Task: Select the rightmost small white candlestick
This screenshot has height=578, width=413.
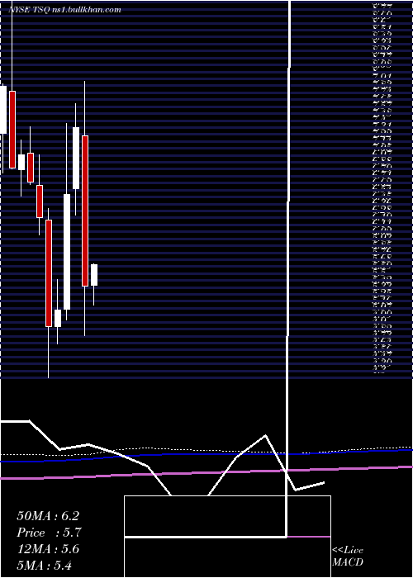Action: (94, 275)
